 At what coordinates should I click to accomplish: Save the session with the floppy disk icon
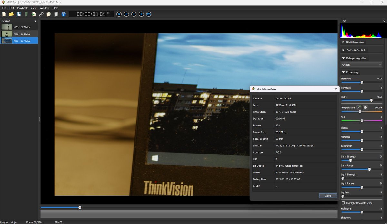click(19, 14)
